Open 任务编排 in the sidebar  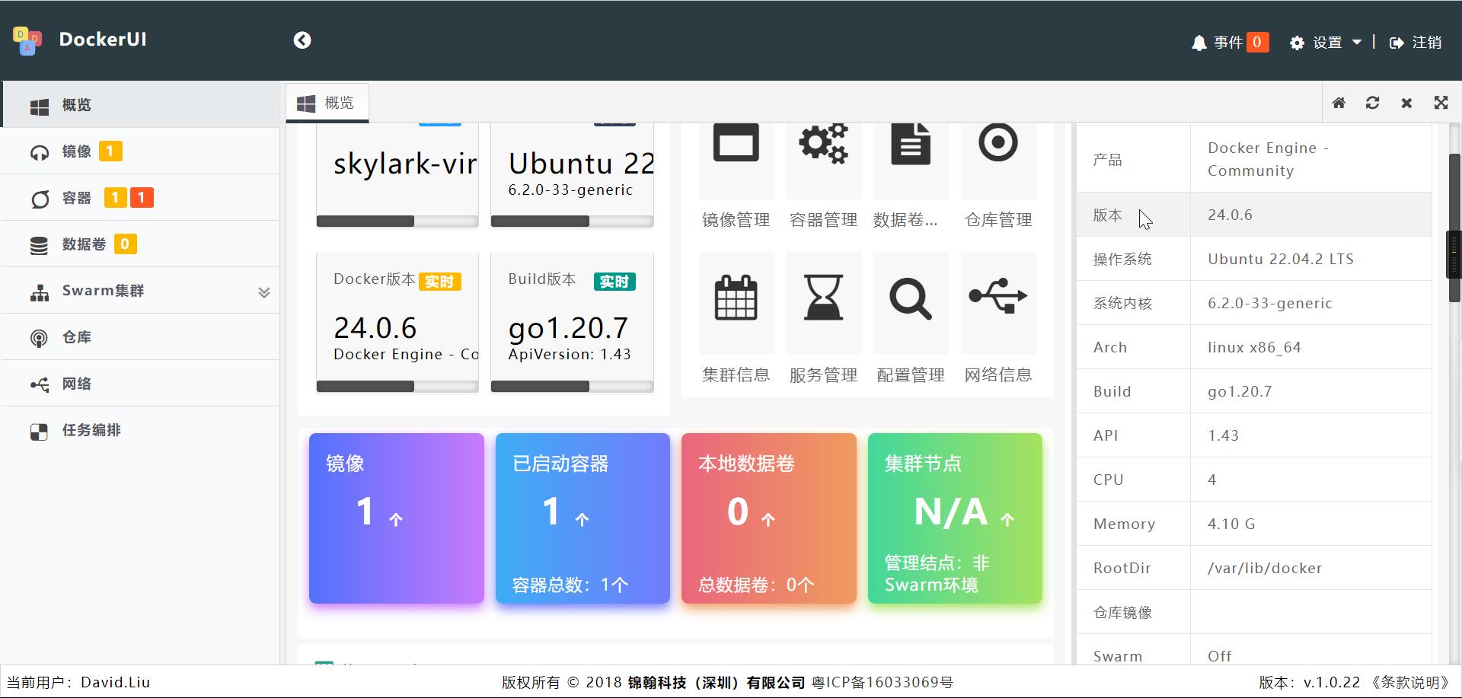[91, 430]
